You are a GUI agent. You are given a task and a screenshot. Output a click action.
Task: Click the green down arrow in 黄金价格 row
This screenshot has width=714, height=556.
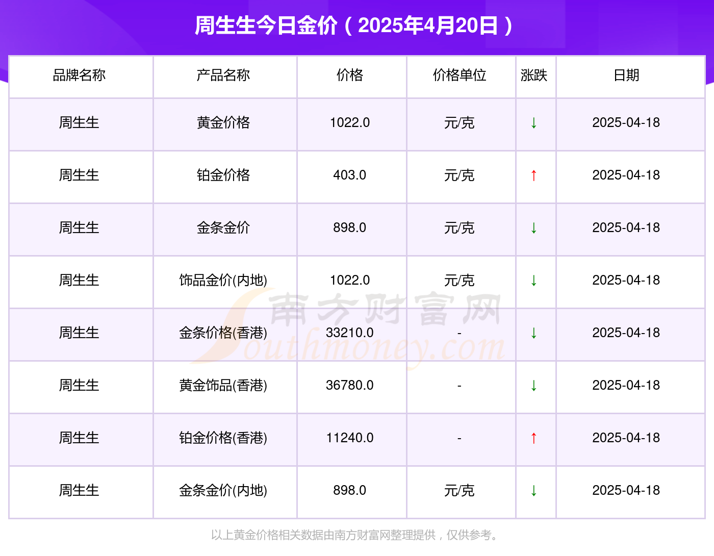tap(533, 123)
